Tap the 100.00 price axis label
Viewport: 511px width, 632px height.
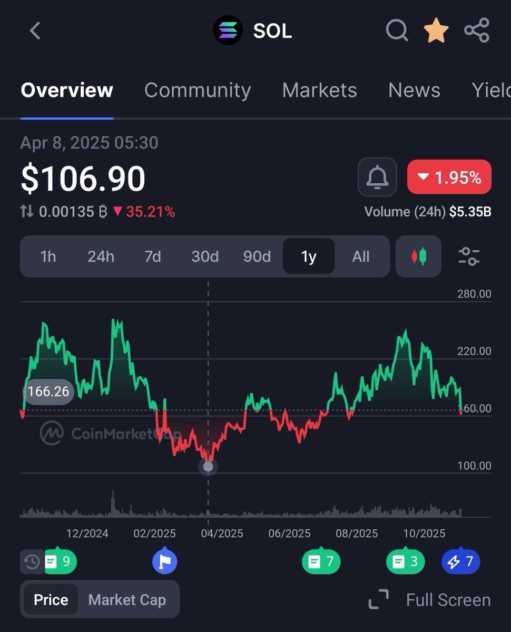click(474, 466)
